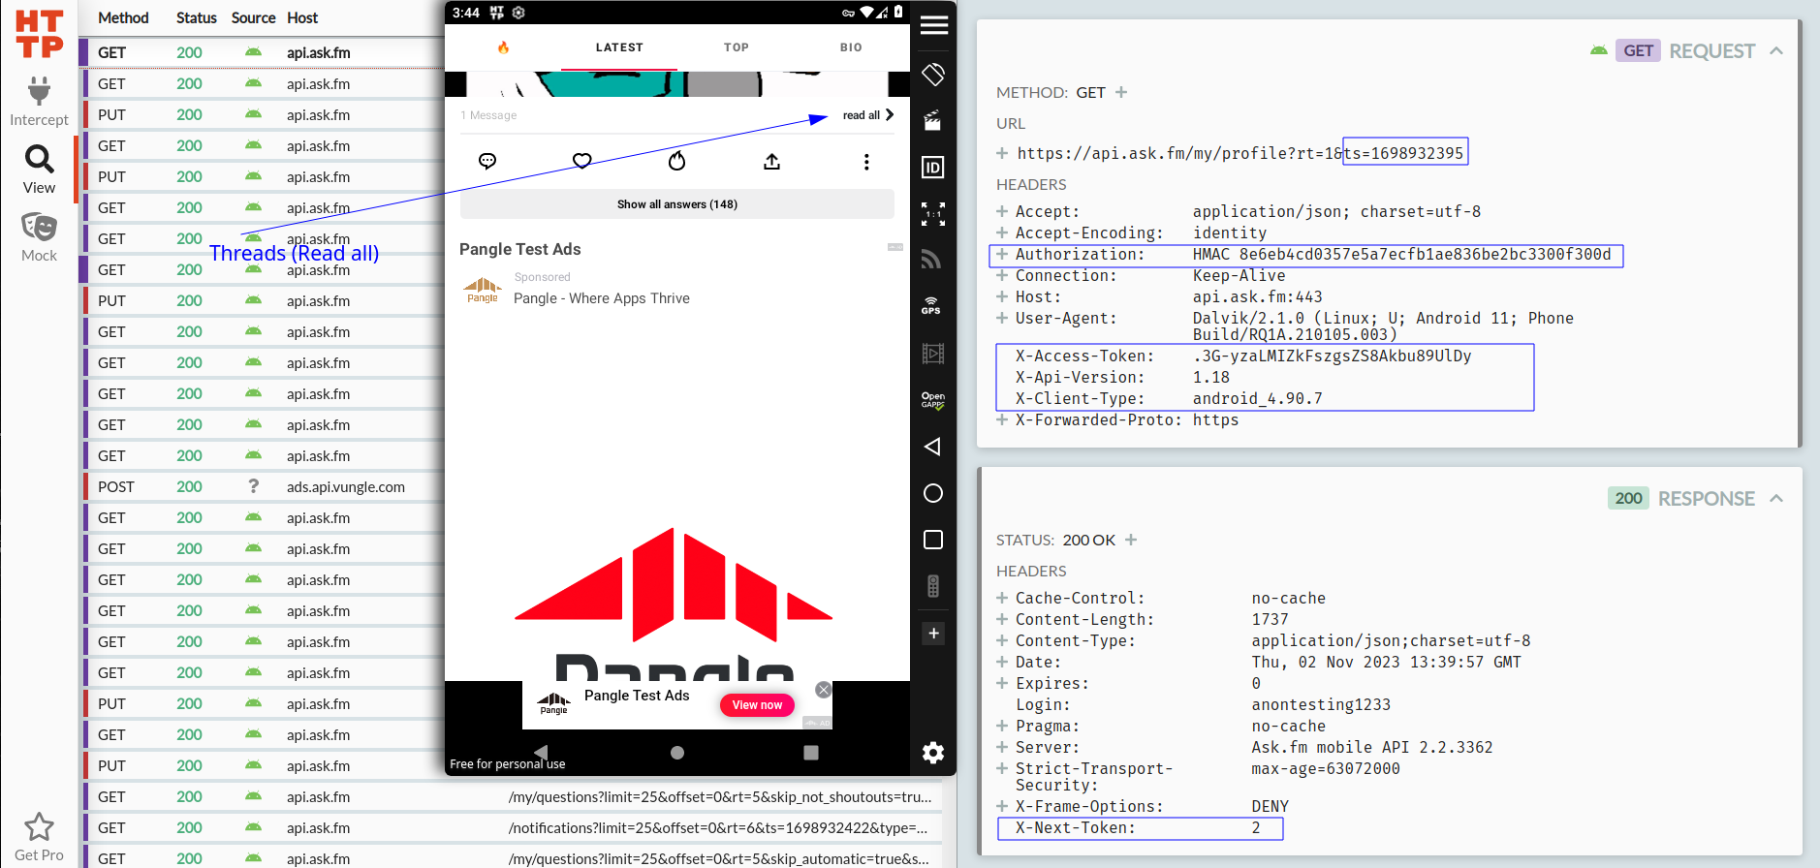The width and height of the screenshot is (1820, 868).
Task: Open emulator settings gear icon
Action: [933, 753]
